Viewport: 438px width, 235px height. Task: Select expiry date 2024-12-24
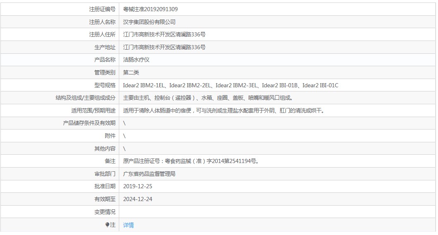click(x=138, y=199)
